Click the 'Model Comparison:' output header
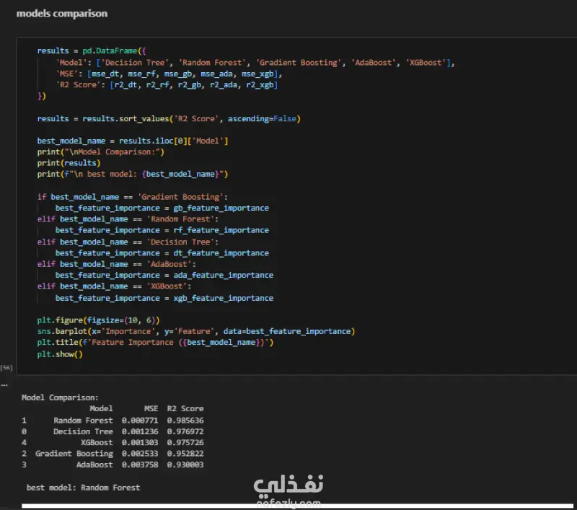The width and height of the screenshot is (577, 510). coord(60,397)
